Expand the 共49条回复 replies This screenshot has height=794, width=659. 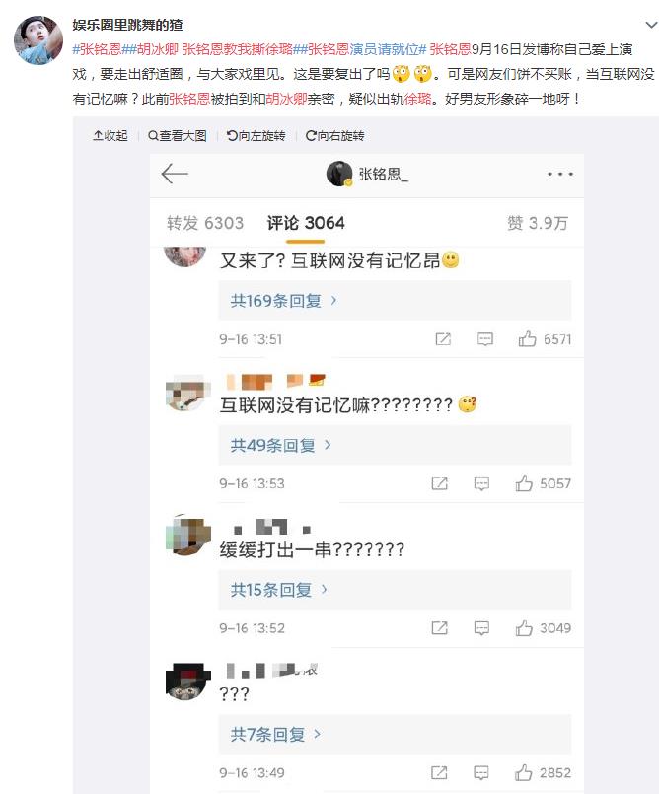280,445
